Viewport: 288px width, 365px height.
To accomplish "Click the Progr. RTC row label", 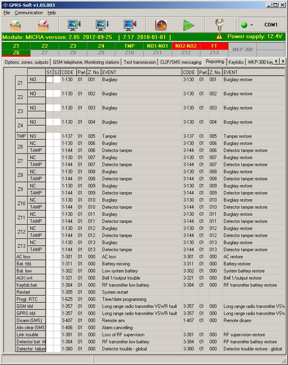I will tap(30, 299).
